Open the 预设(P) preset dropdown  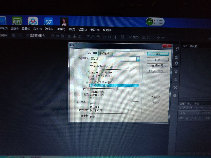138,59
